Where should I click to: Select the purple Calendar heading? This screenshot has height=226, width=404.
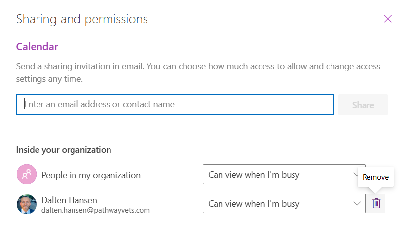(x=37, y=47)
